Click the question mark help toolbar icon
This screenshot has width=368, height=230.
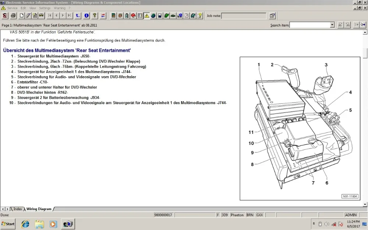click(x=95, y=16)
